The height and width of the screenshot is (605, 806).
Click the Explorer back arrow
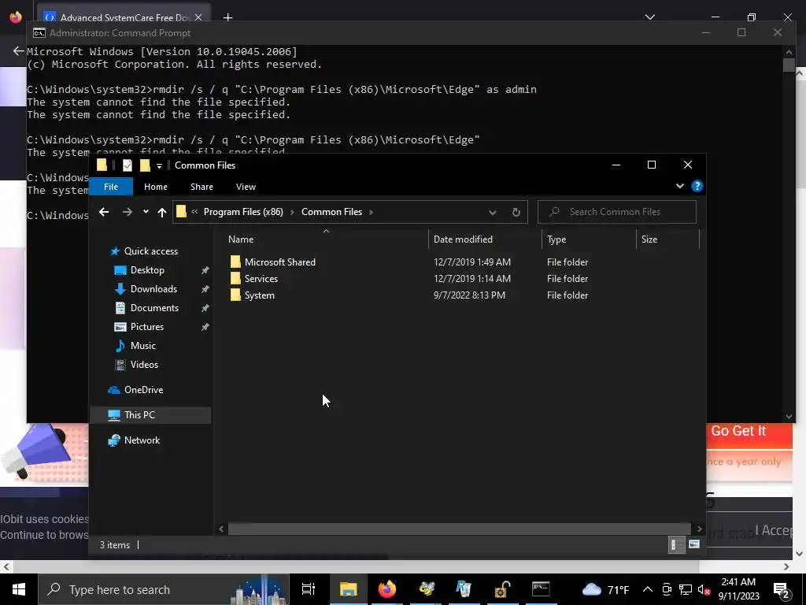point(104,212)
